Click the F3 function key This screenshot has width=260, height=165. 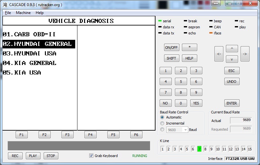click(x=67, y=135)
